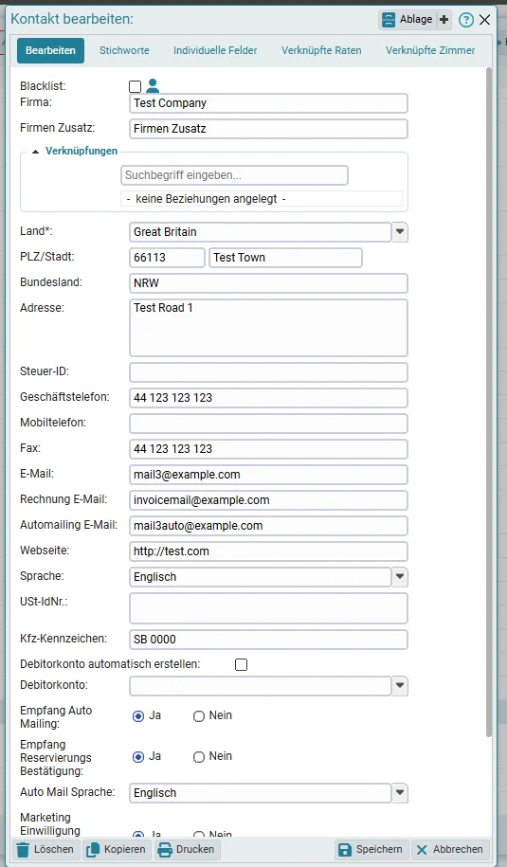Enable Debitorkonto automatisch erstellen checkbox
This screenshot has width=507, height=867.
point(241,664)
